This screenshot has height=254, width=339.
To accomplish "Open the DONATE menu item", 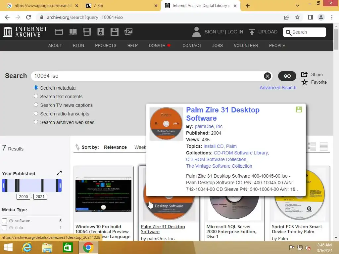I will pos(160,46).
